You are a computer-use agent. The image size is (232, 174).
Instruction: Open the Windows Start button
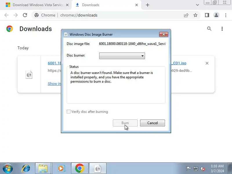8,168
